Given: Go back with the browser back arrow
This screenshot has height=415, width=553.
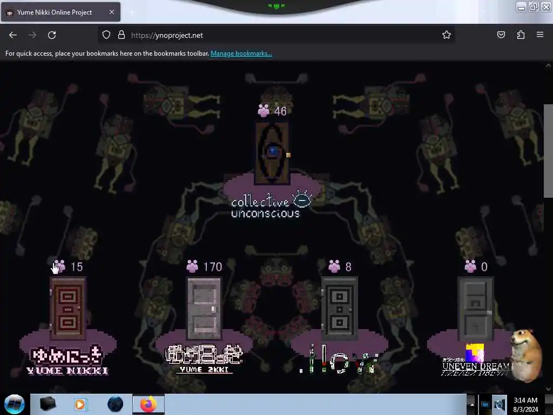Looking at the screenshot, I should tap(13, 35).
